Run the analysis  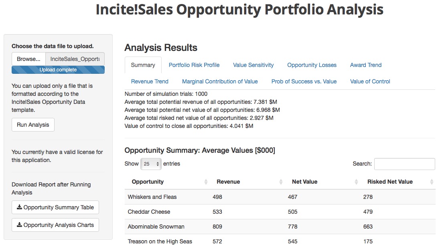[33, 125]
